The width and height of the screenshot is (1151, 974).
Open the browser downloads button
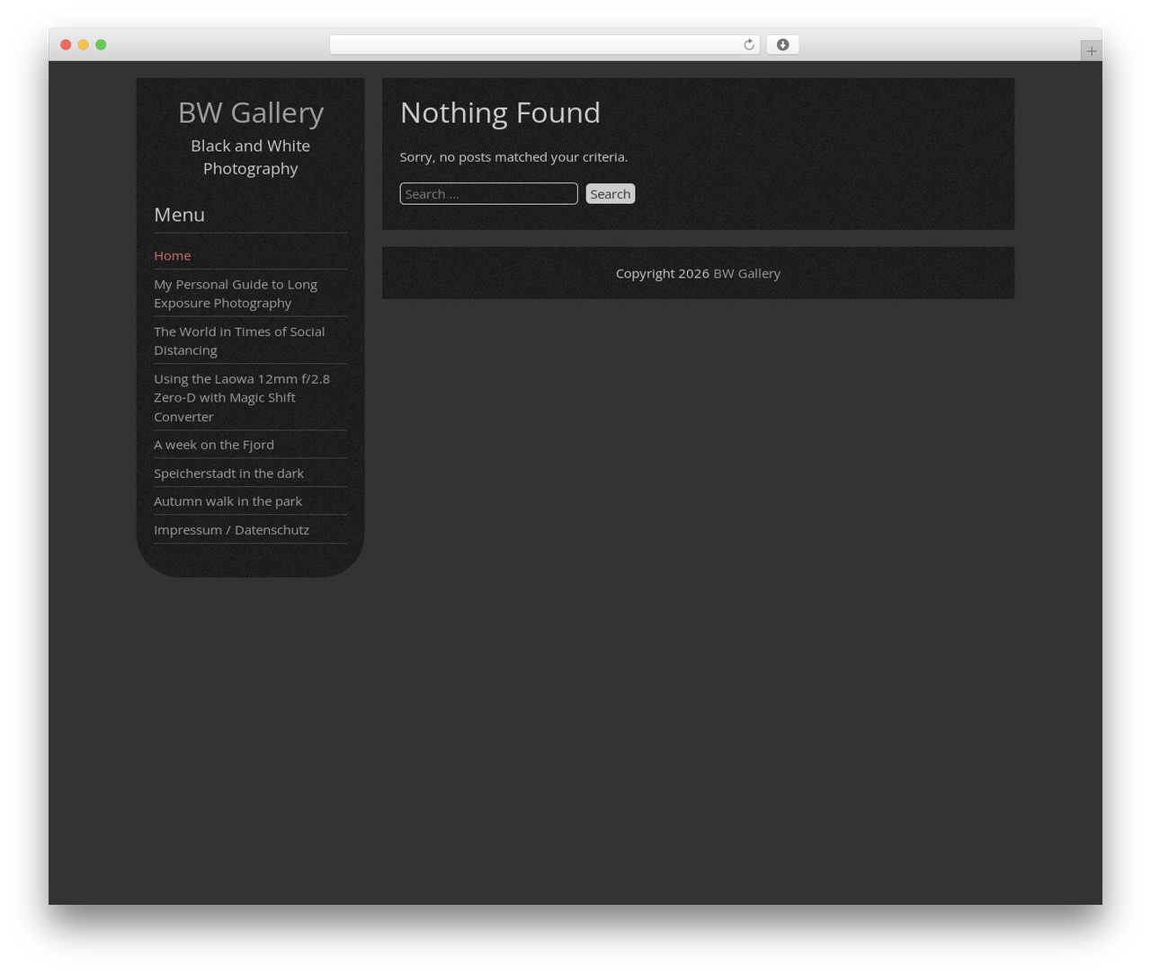click(x=782, y=45)
